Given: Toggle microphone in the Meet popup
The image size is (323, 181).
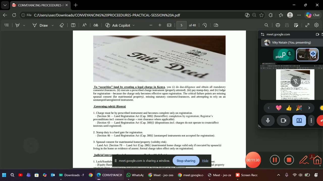Looking at the screenshot, I should pyautogui.click(x=268, y=120).
